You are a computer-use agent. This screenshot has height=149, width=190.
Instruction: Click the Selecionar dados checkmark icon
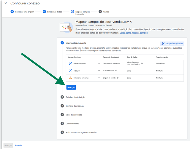44,12
